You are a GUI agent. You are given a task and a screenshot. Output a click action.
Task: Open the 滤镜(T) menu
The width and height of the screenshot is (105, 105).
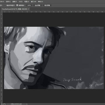[x=15, y=2]
